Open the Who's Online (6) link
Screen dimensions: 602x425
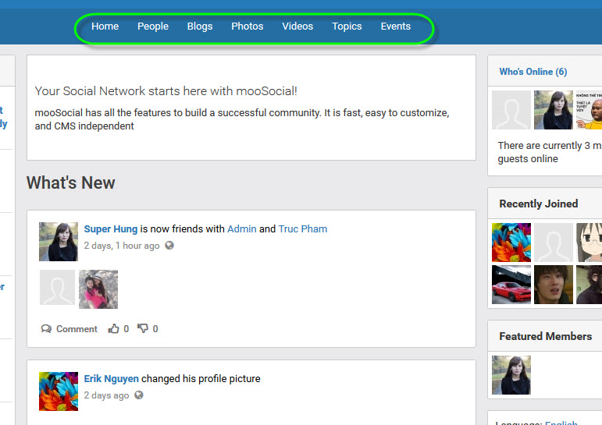pyautogui.click(x=533, y=72)
